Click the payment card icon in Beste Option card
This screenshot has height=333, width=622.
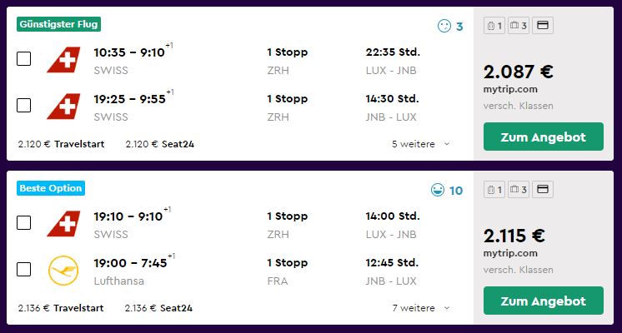coord(542,190)
